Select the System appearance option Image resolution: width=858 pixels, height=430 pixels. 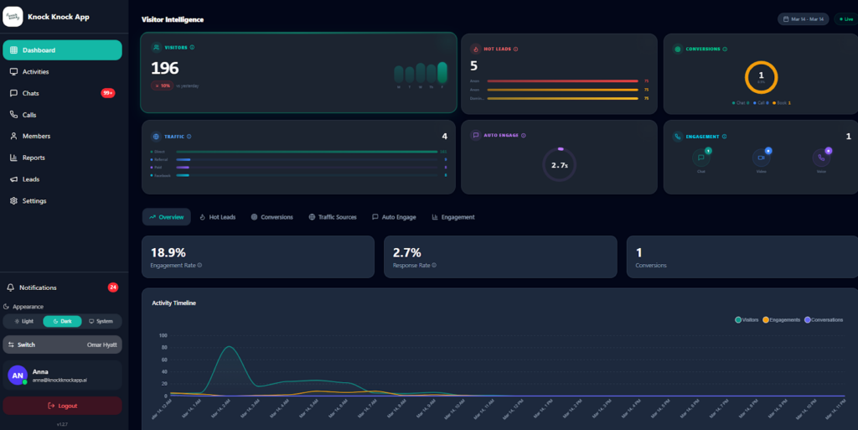coord(101,321)
